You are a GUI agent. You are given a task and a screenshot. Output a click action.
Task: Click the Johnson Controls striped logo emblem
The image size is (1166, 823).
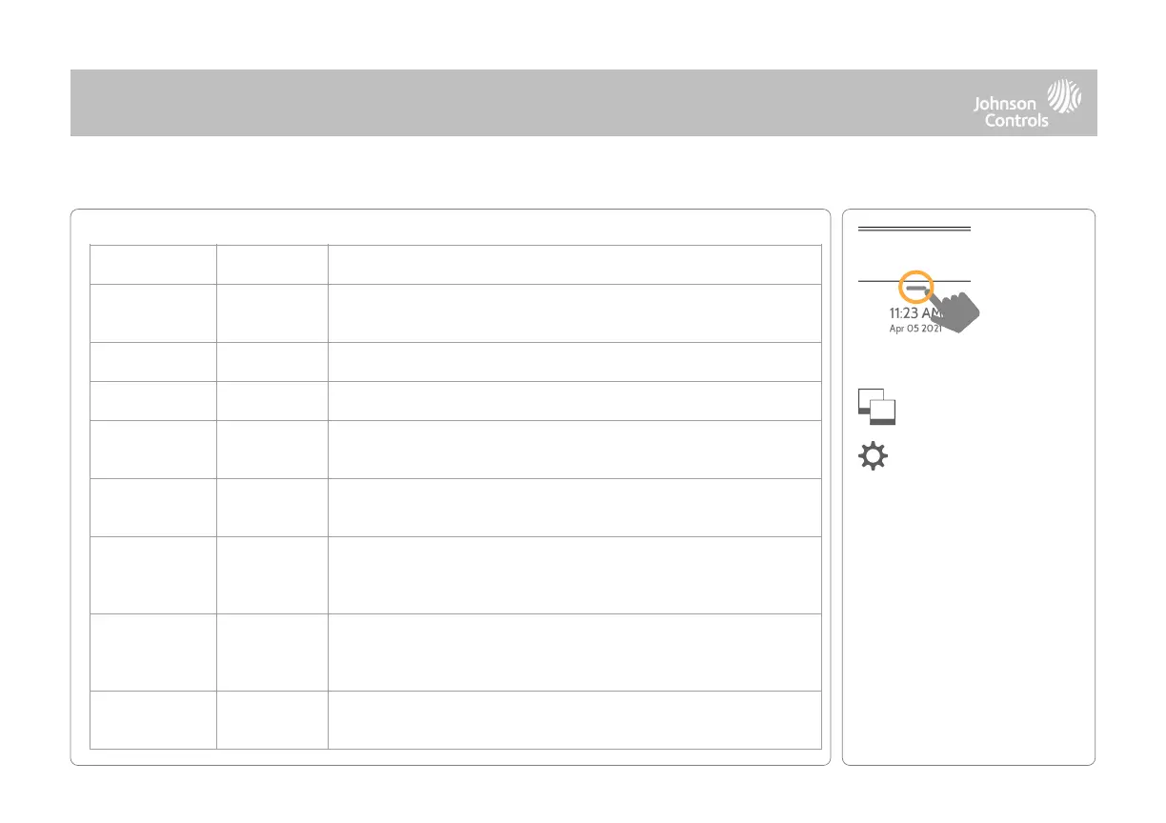(x=1064, y=97)
